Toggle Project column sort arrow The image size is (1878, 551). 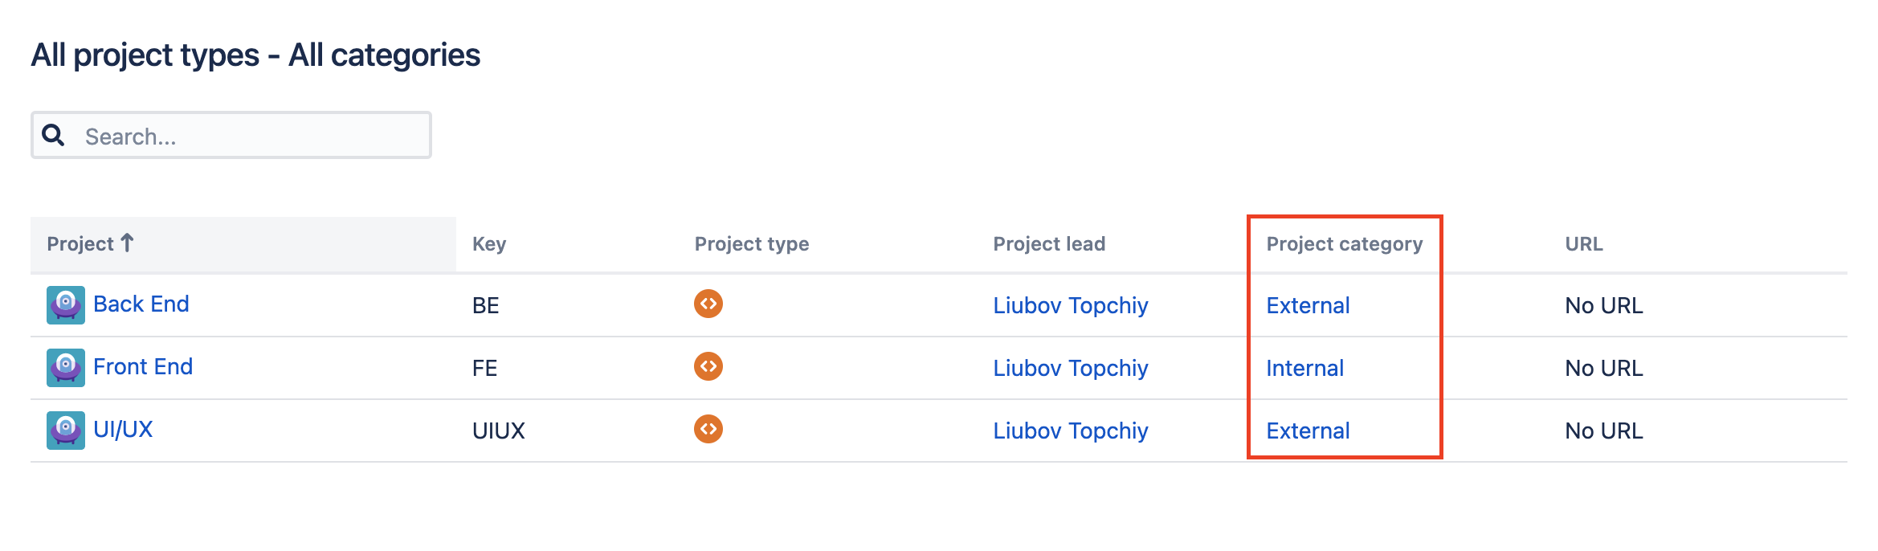[x=127, y=243]
